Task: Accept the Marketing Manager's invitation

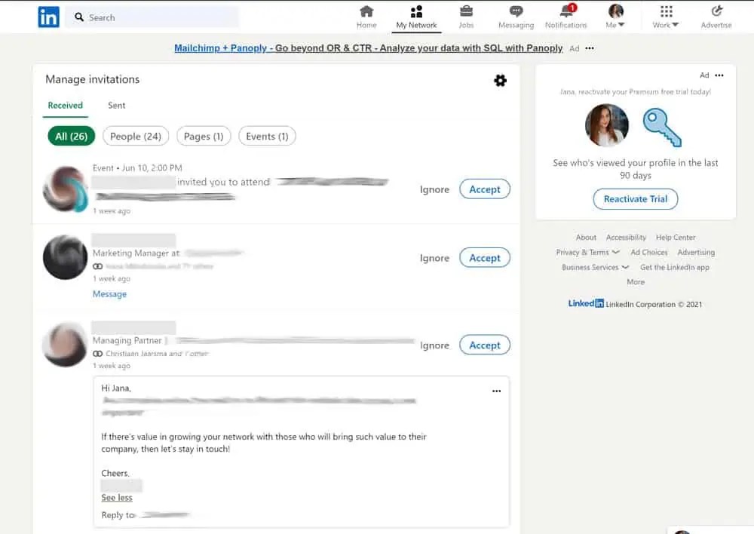Action: click(x=485, y=257)
